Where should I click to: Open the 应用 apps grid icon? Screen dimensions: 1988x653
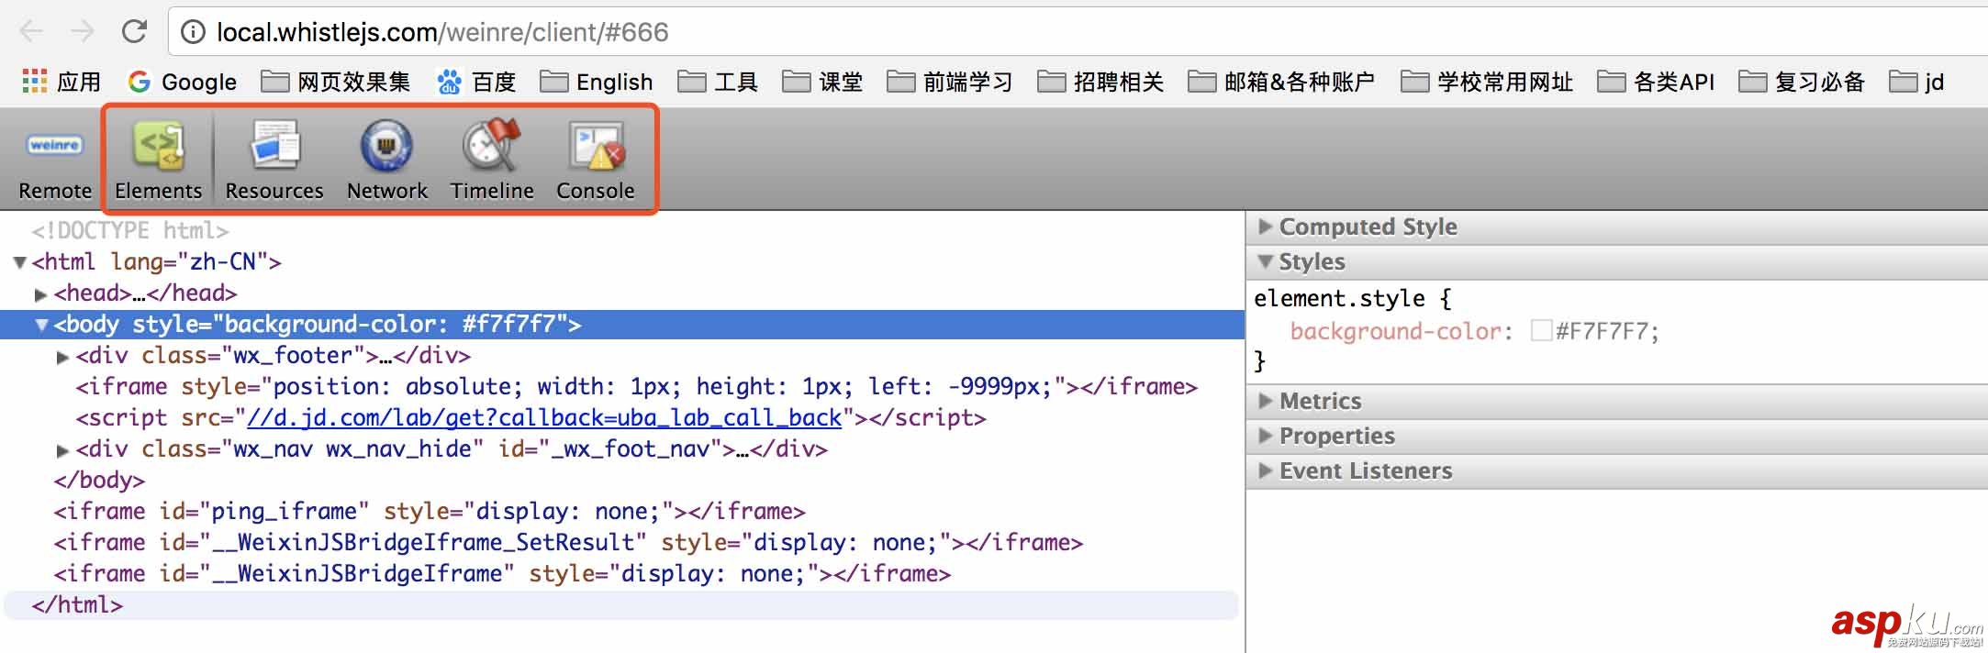click(x=34, y=82)
